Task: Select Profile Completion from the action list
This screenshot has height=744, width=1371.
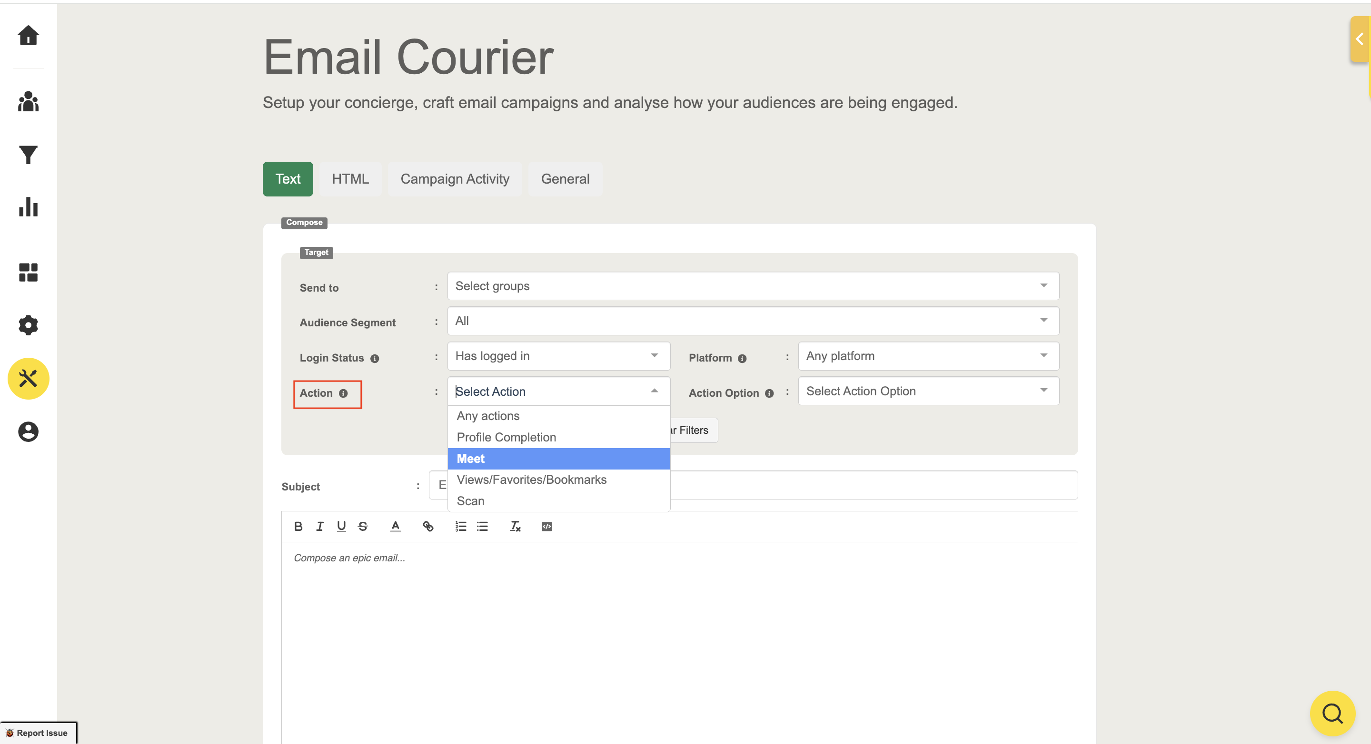Action: (x=506, y=437)
